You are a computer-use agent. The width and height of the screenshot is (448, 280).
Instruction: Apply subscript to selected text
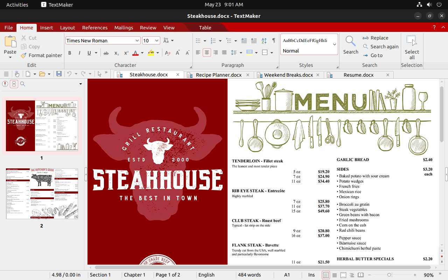click(116, 53)
